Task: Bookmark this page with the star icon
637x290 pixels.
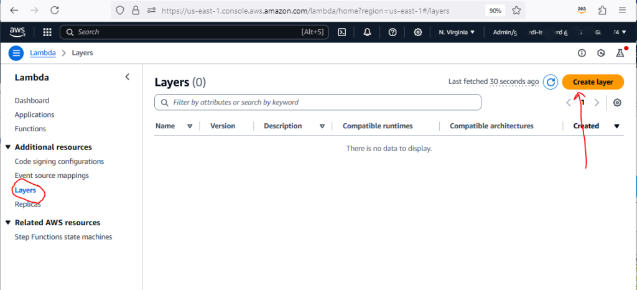Action: pyautogui.click(x=516, y=11)
